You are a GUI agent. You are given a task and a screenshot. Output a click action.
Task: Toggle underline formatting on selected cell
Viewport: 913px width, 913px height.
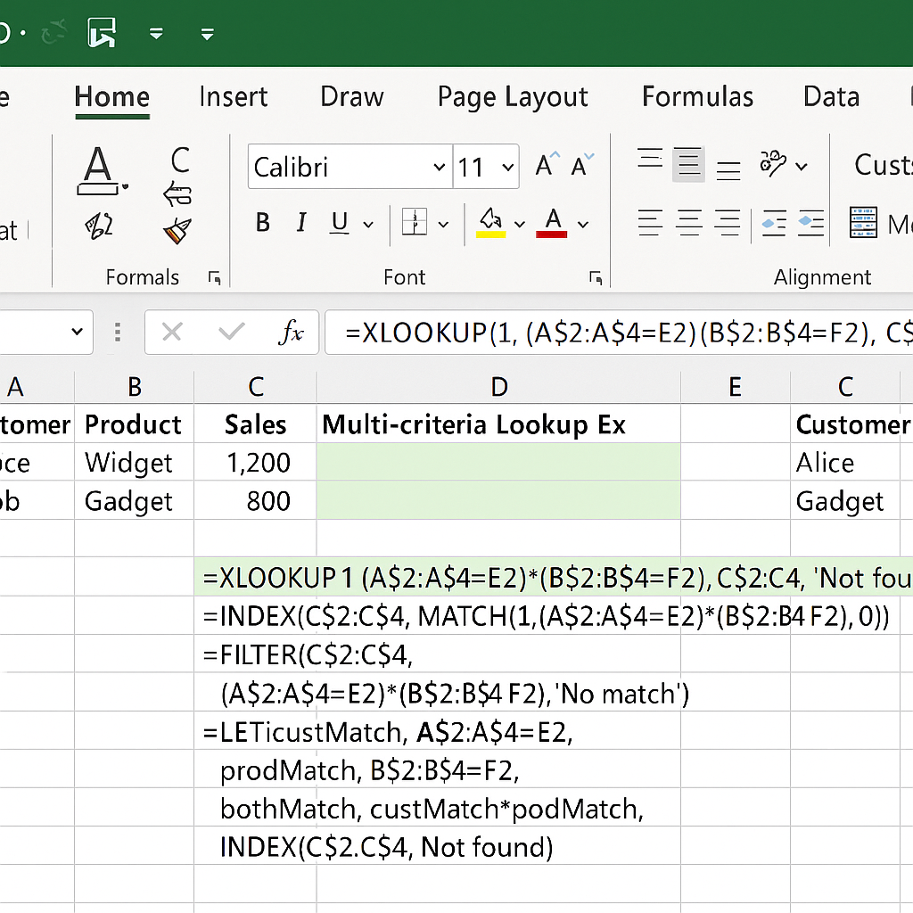[341, 223]
